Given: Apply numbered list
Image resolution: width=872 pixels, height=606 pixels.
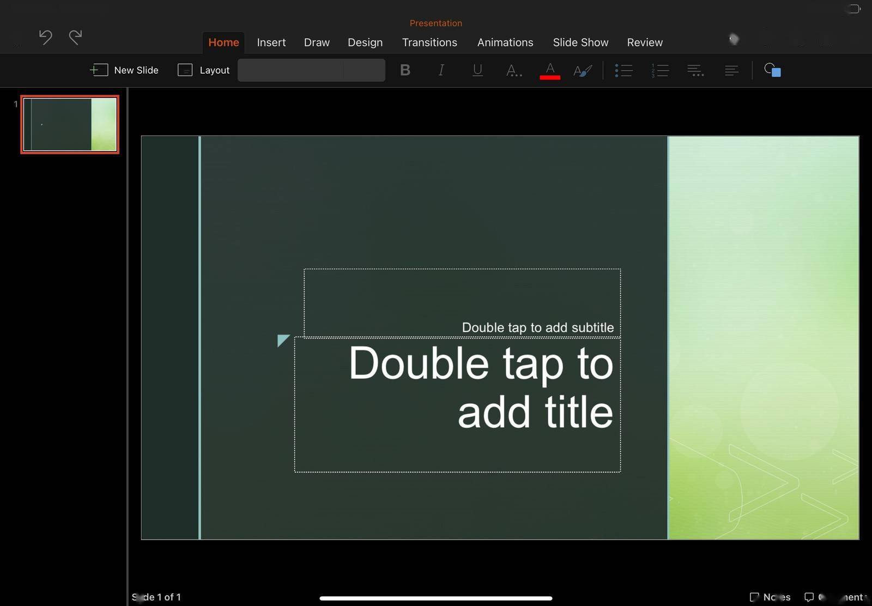Looking at the screenshot, I should [659, 70].
